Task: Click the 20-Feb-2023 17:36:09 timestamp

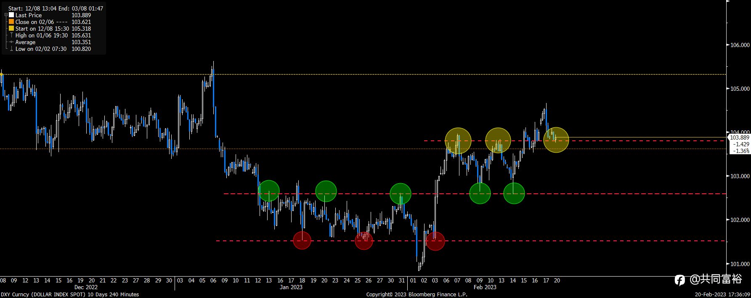Action: (x=722, y=294)
